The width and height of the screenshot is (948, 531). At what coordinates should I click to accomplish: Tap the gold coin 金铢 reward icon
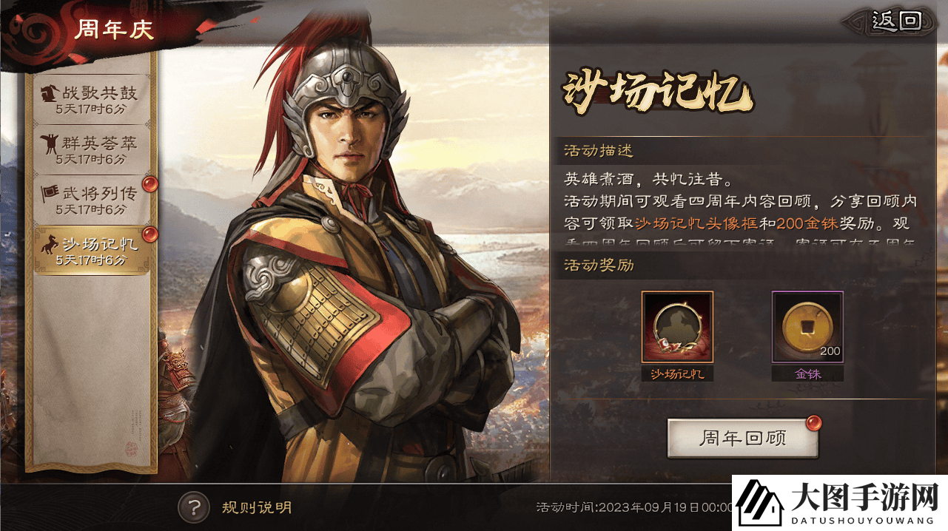pos(807,327)
